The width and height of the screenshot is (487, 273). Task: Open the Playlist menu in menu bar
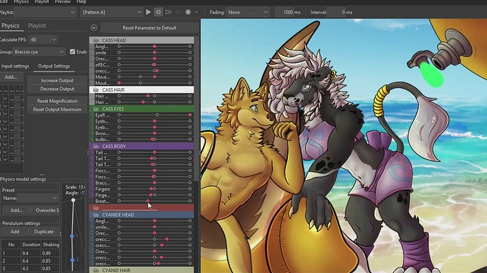coord(42,2)
